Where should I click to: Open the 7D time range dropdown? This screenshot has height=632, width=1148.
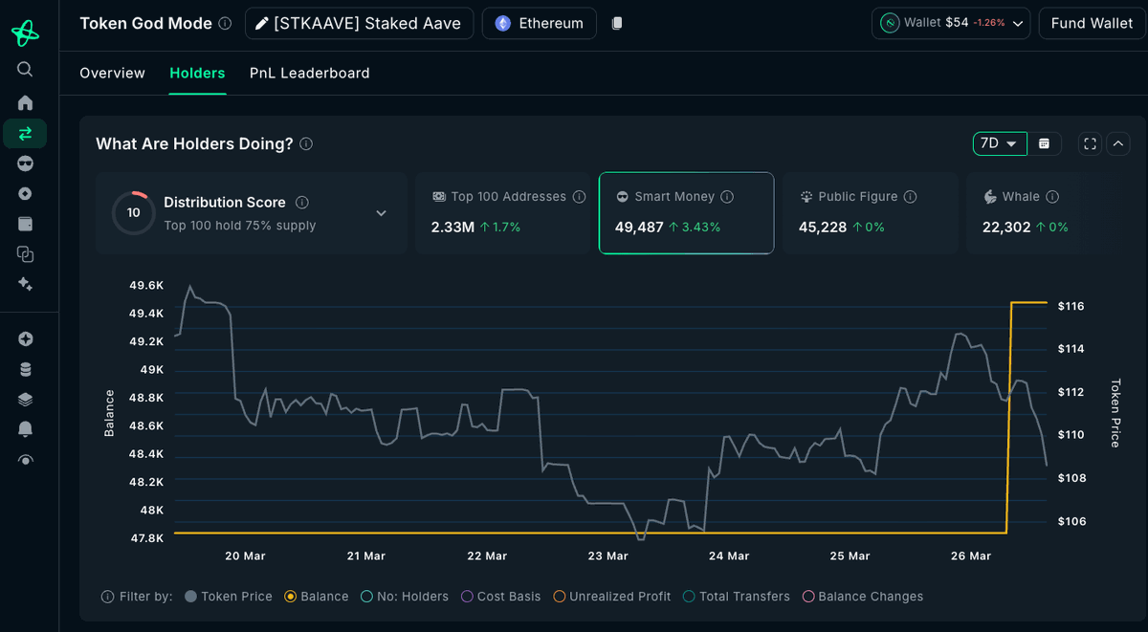(x=999, y=143)
